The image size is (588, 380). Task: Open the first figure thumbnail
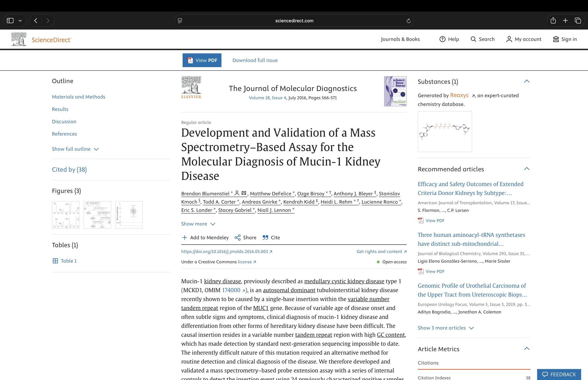66,215
